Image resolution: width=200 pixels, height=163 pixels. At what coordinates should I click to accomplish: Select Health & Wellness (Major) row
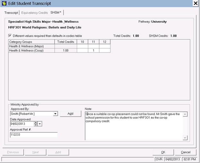click(x=31, y=46)
